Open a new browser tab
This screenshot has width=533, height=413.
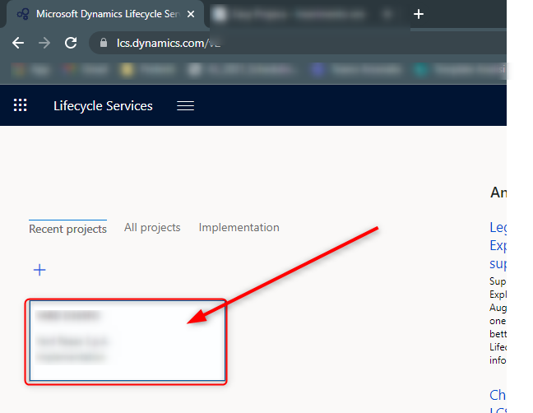(418, 14)
